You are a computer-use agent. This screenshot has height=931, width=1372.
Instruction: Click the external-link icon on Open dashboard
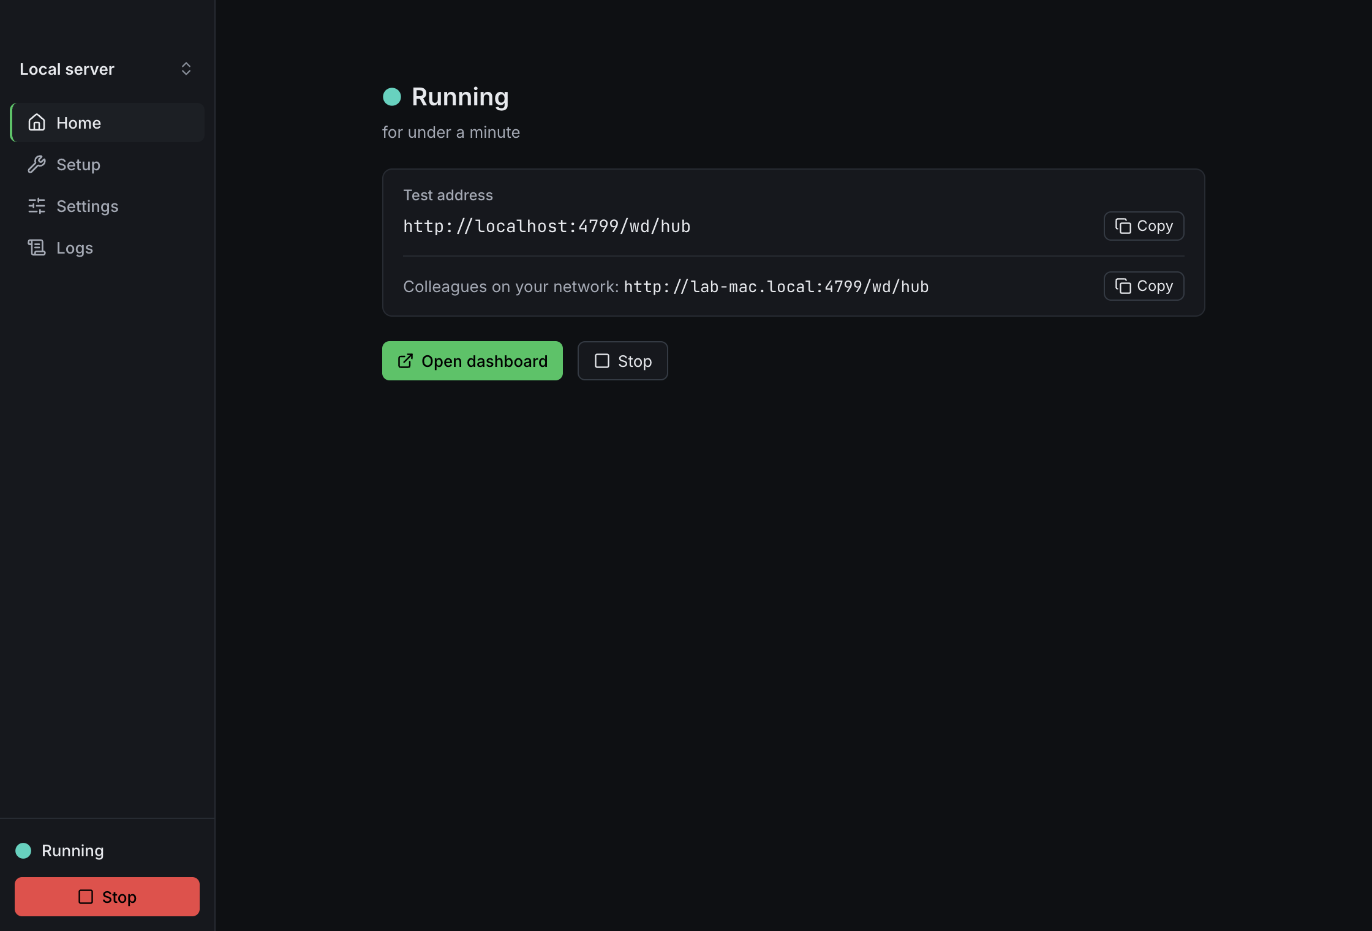405,361
